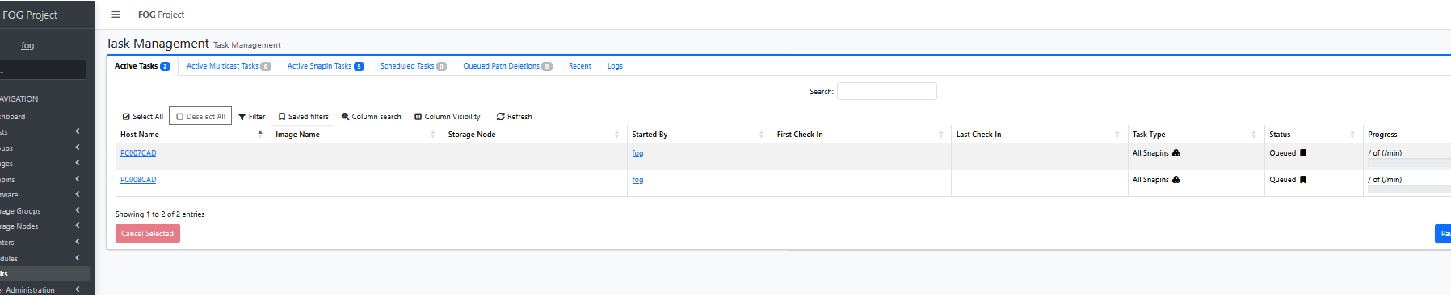Sort by Last Check In column arrow
This screenshot has width=1451, height=295.
point(1117,134)
